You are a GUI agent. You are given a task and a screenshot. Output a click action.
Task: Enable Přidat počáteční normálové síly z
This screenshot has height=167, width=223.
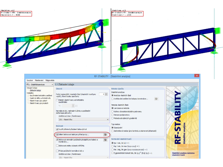[x=57, y=151]
